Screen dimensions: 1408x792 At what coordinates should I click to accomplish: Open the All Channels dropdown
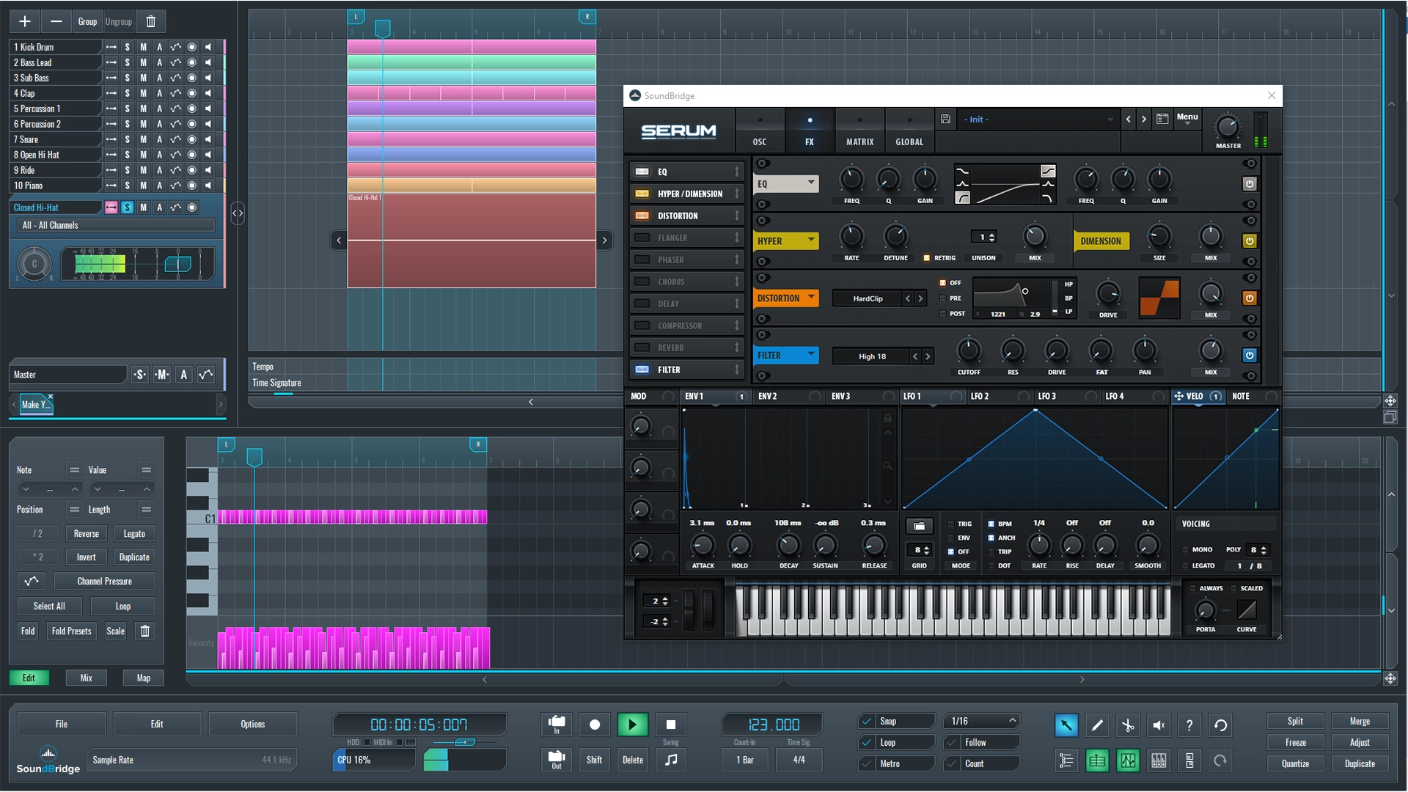(x=116, y=225)
